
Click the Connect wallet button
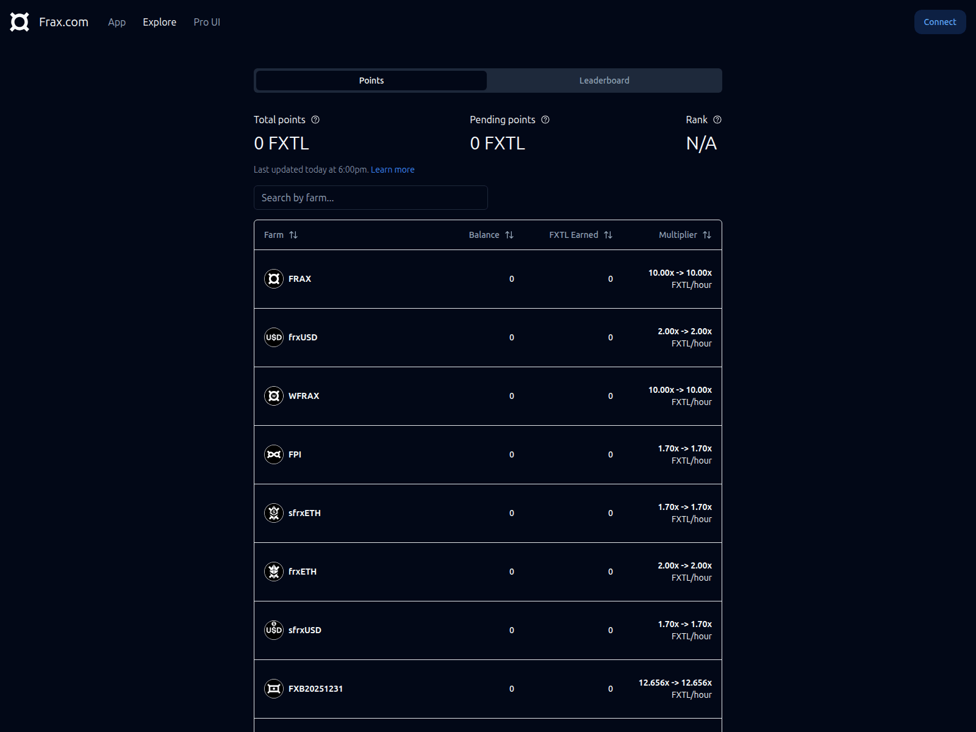click(940, 22)
